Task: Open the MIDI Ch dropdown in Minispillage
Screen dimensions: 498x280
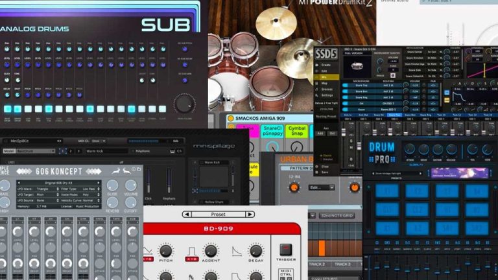Action: pyautogui.click(x=99, y=141)
